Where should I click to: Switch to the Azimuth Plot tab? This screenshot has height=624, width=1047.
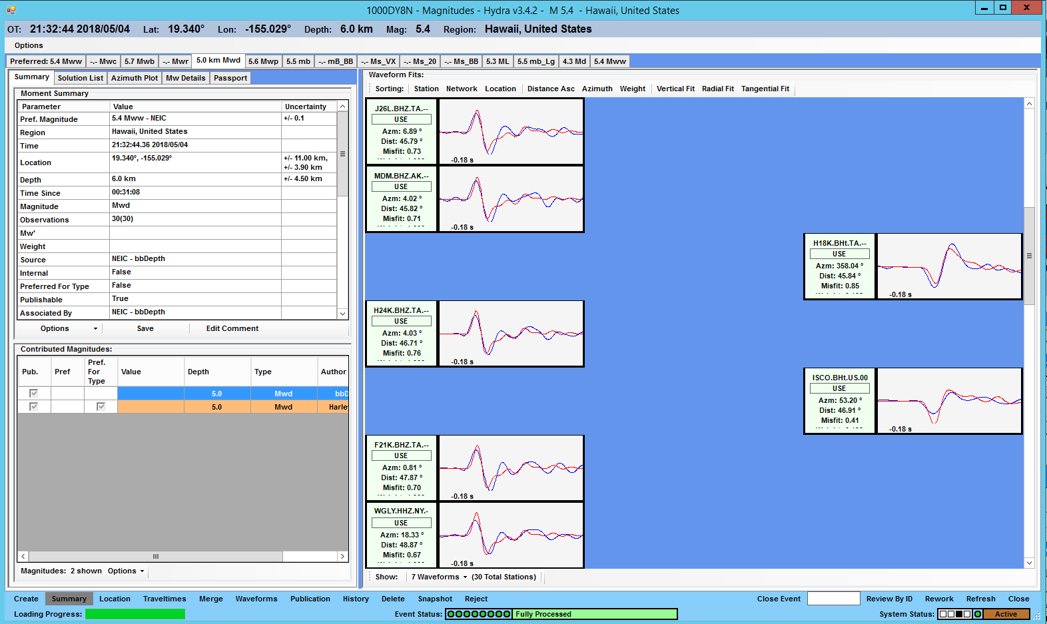coord(135,78)
